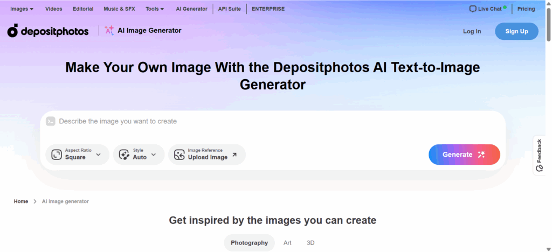Open the Images dropdown menu
552x252 pixels.
pyautogui.click(x=22, y=9)
